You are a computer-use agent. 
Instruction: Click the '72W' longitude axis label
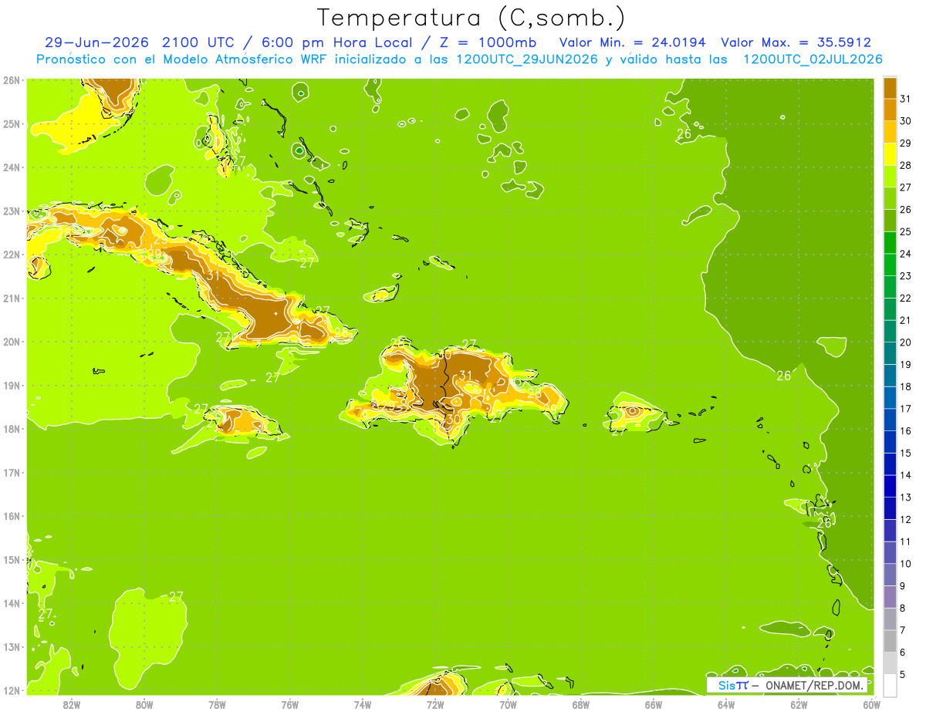click(x=435, y=704)
